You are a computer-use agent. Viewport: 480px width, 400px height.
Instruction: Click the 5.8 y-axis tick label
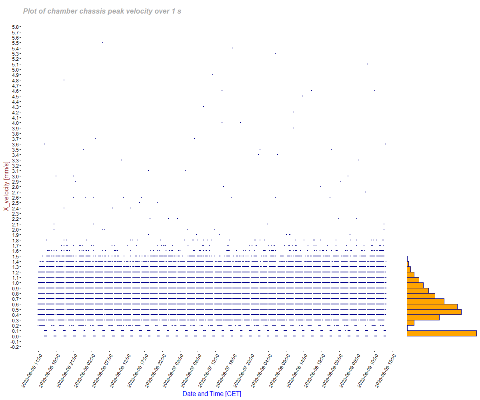pos(16,27)
